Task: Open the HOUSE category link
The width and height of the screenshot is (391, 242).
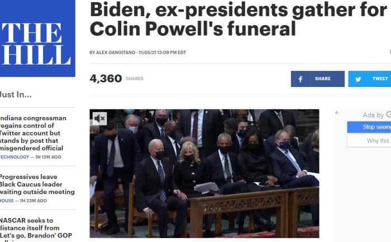Action: click(x=7, y=201)
